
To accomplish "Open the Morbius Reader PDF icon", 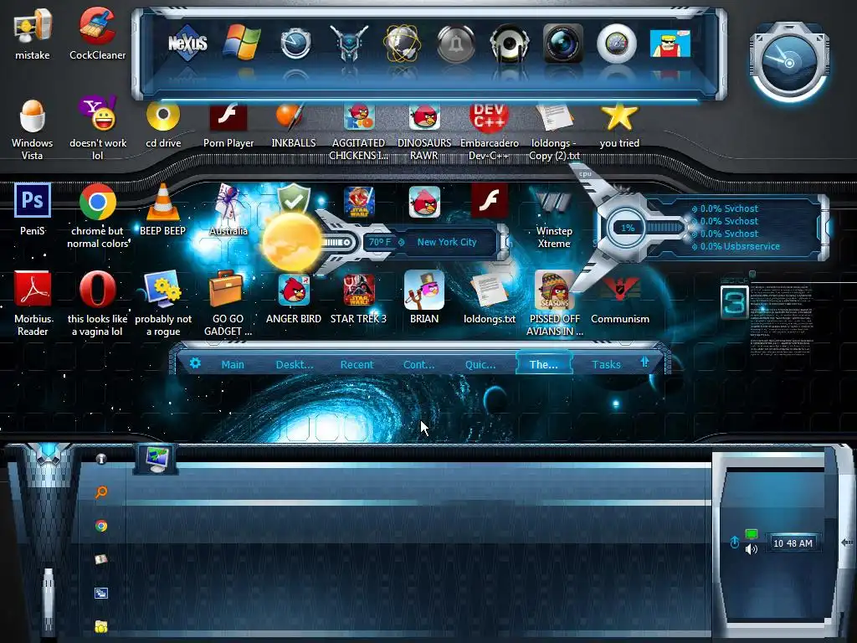I will (33, 303).
